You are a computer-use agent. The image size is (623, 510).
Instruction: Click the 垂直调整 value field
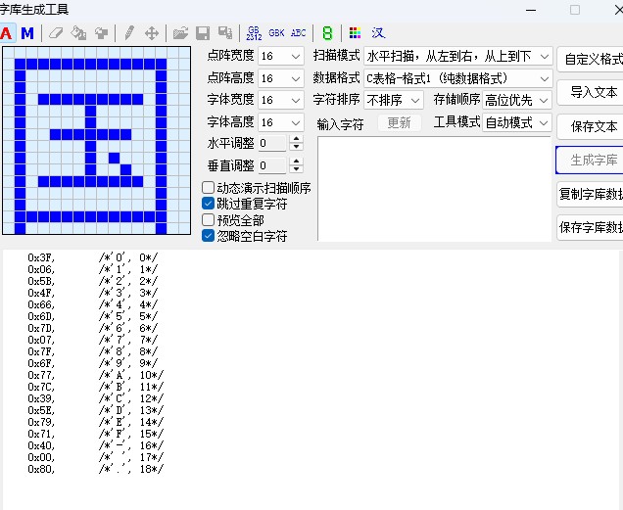click(x=272, y=165)
